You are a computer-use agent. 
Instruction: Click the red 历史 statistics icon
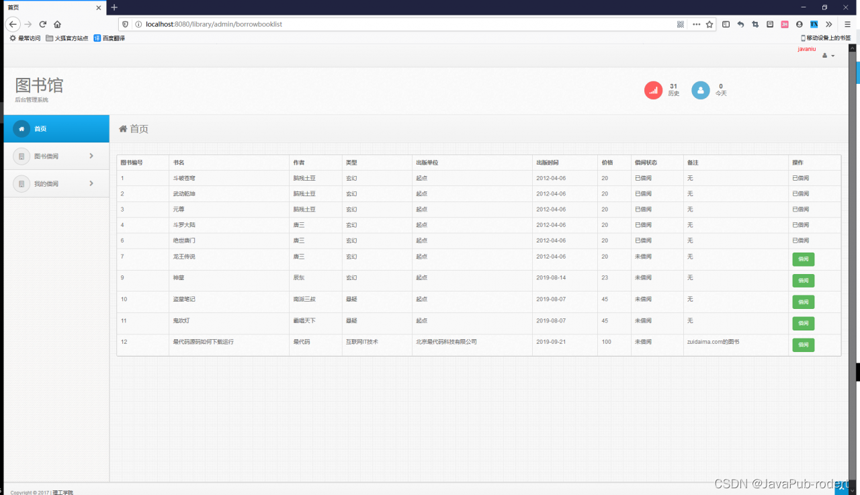[x=654, y=90]
